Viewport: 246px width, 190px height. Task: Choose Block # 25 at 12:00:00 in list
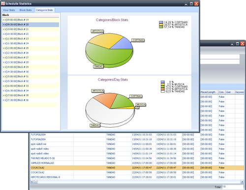(31, 48)
